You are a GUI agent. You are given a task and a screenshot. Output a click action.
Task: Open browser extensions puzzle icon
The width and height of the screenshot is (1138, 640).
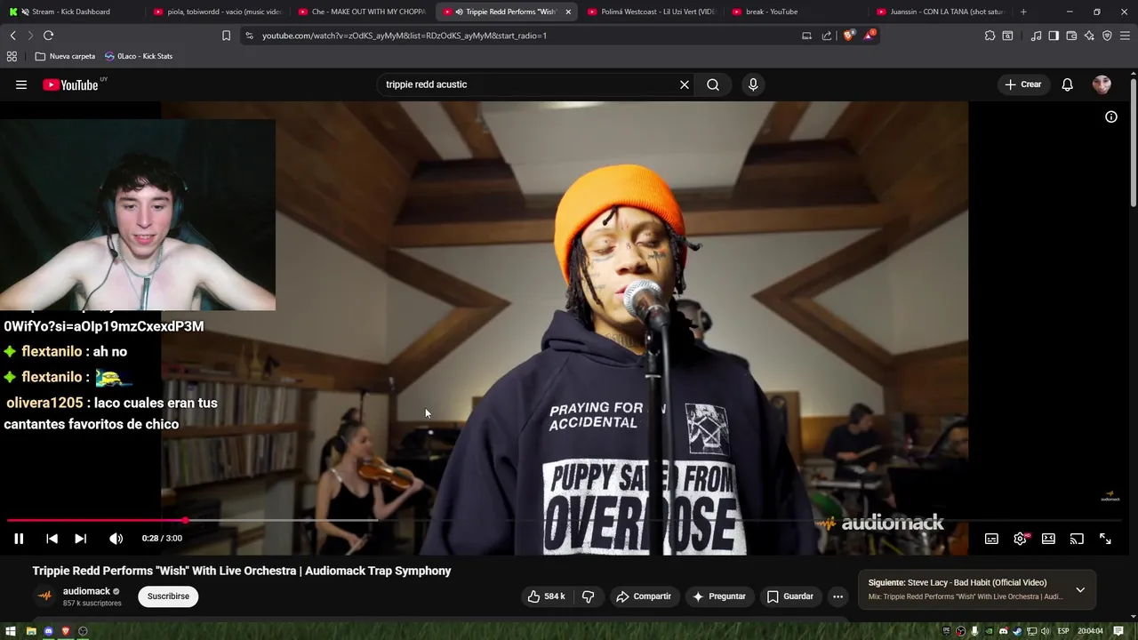coord(990,36)
